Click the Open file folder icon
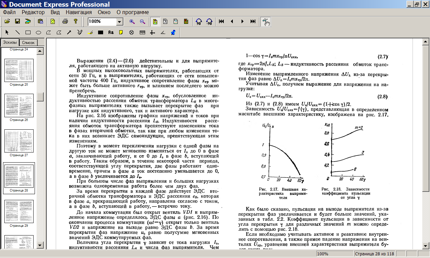 7,21
